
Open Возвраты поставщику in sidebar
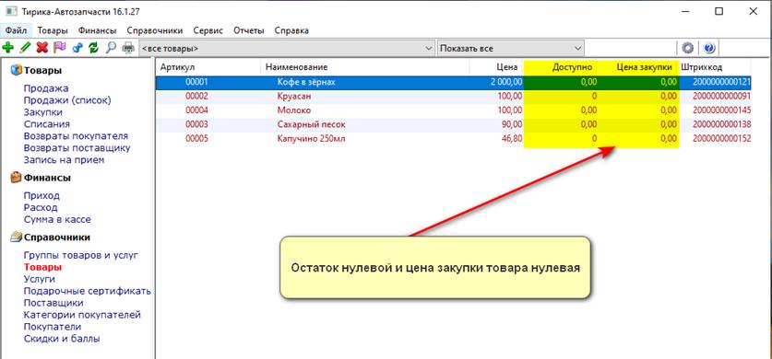pyautogui.click(x=77, y=148)
